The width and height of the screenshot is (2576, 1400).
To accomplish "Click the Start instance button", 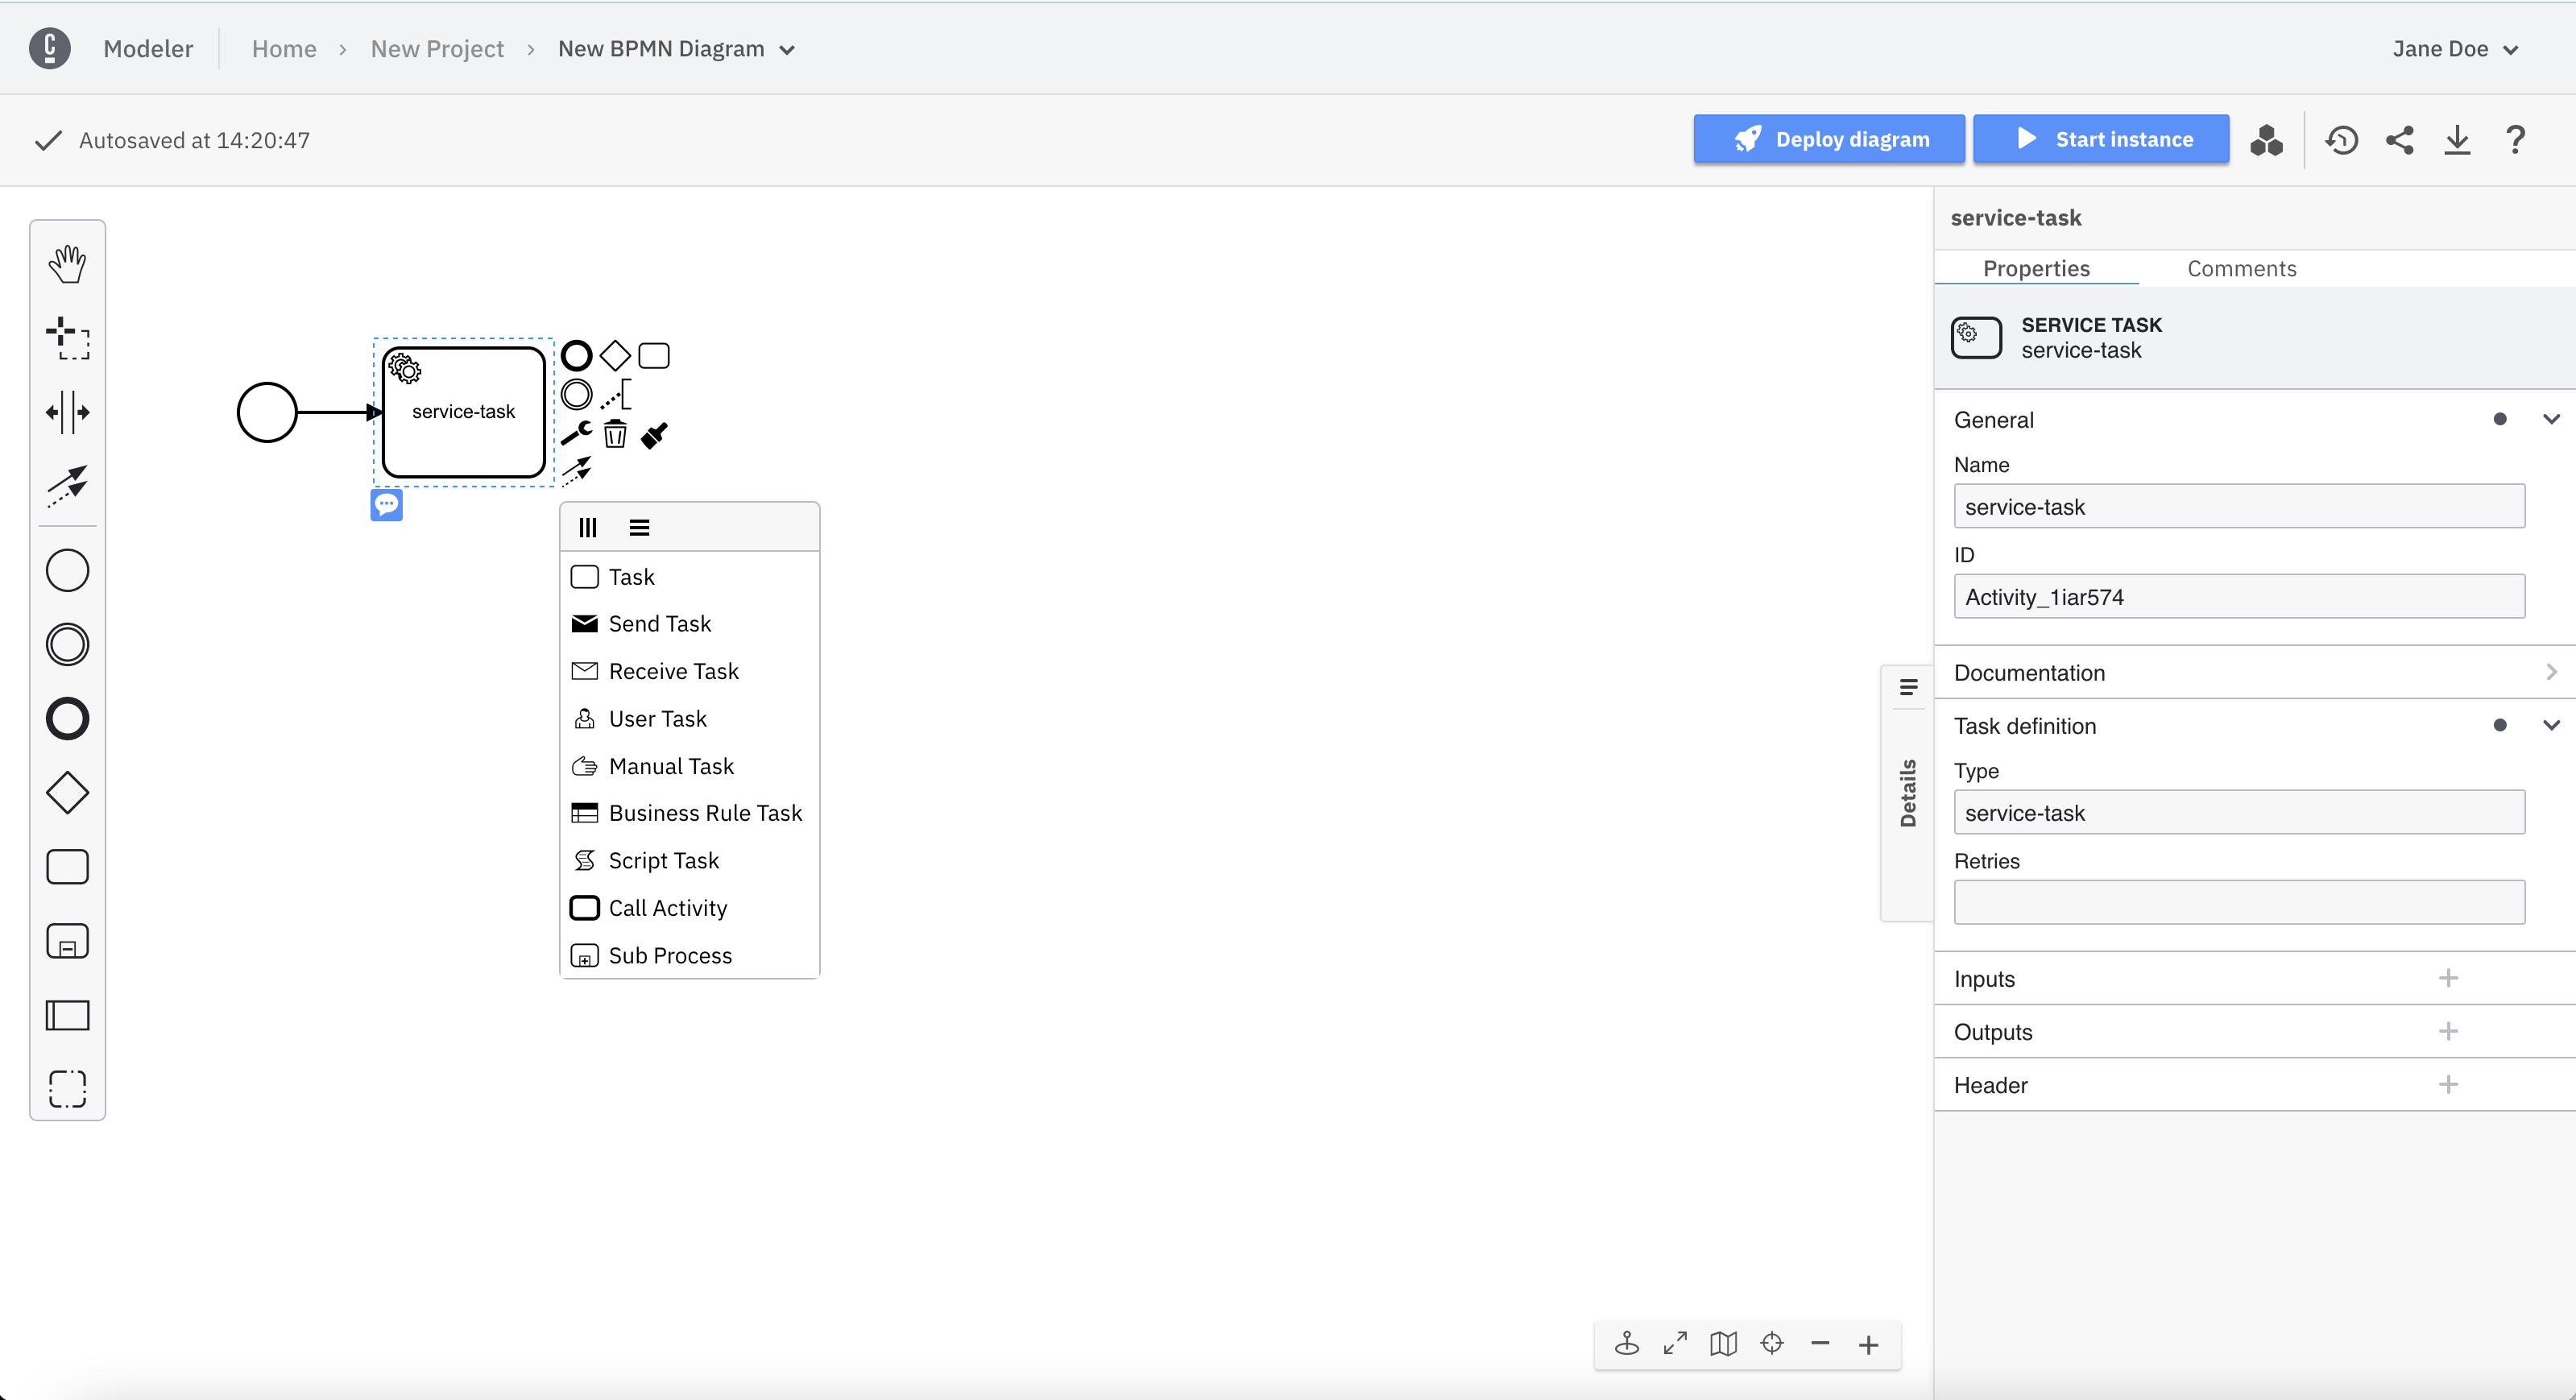I will tap(2101, 139).
